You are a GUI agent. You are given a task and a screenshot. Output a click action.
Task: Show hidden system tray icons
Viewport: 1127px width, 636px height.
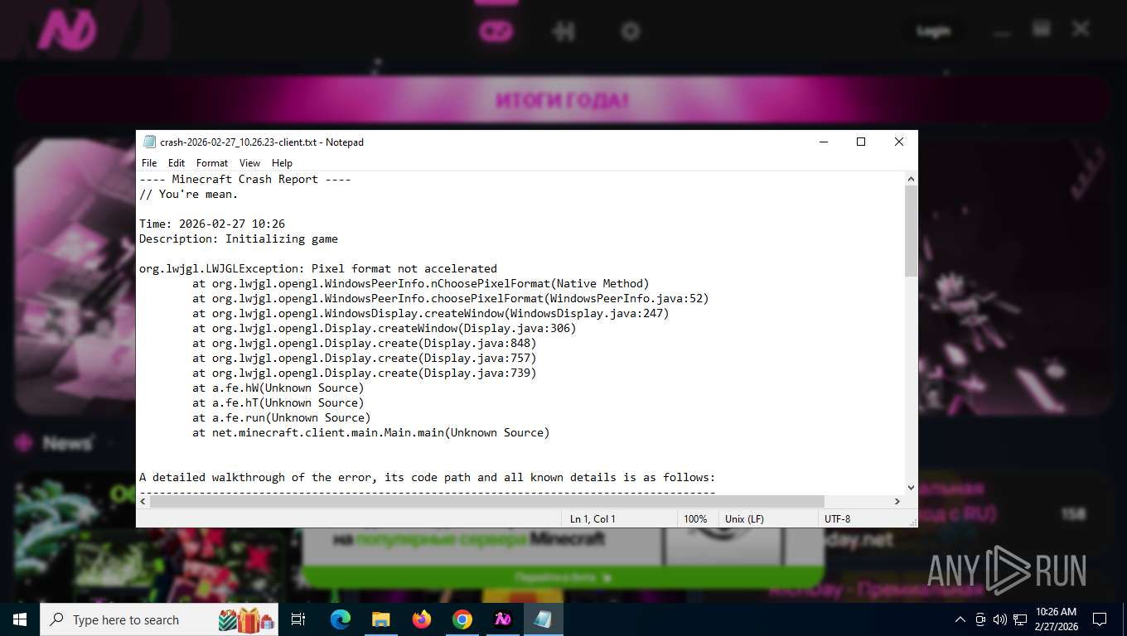(960, 619)
